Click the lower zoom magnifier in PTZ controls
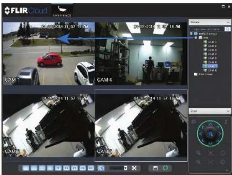Image resolution: width=232 pixels, height=175 pixels. 198,162
